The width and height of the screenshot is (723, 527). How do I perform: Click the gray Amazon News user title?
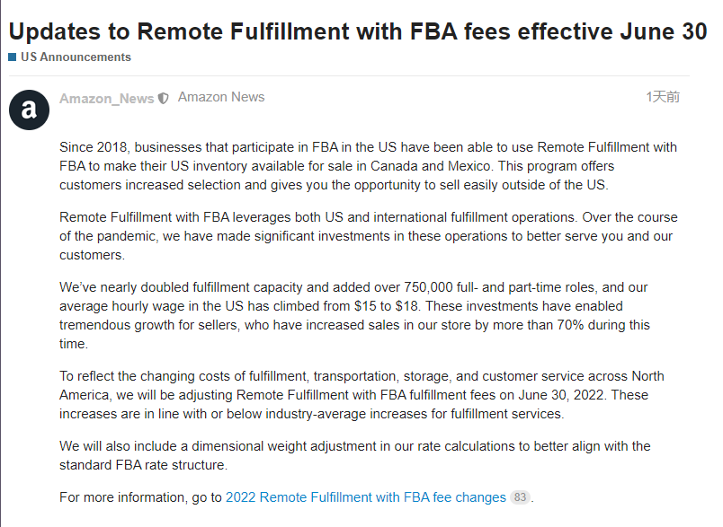pyautogui.click(x=221, y=97)
